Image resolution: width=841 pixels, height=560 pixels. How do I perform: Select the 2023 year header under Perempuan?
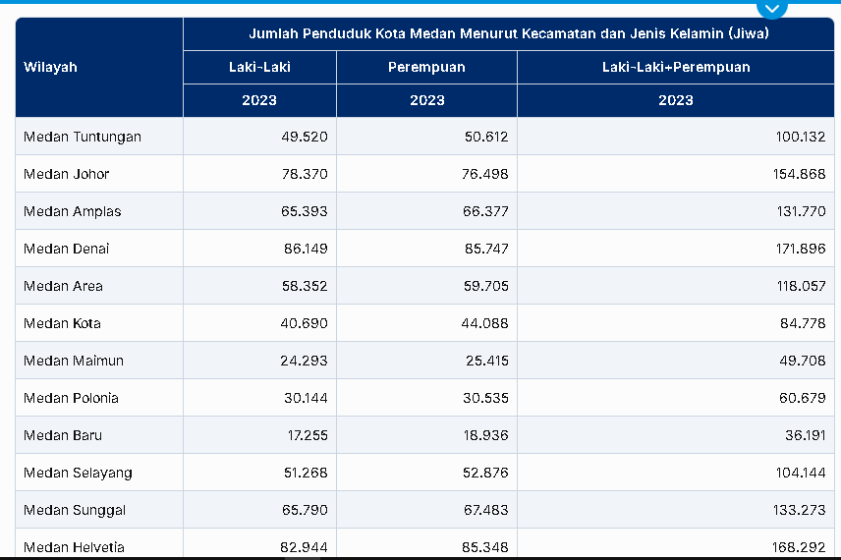click(426, 100)
